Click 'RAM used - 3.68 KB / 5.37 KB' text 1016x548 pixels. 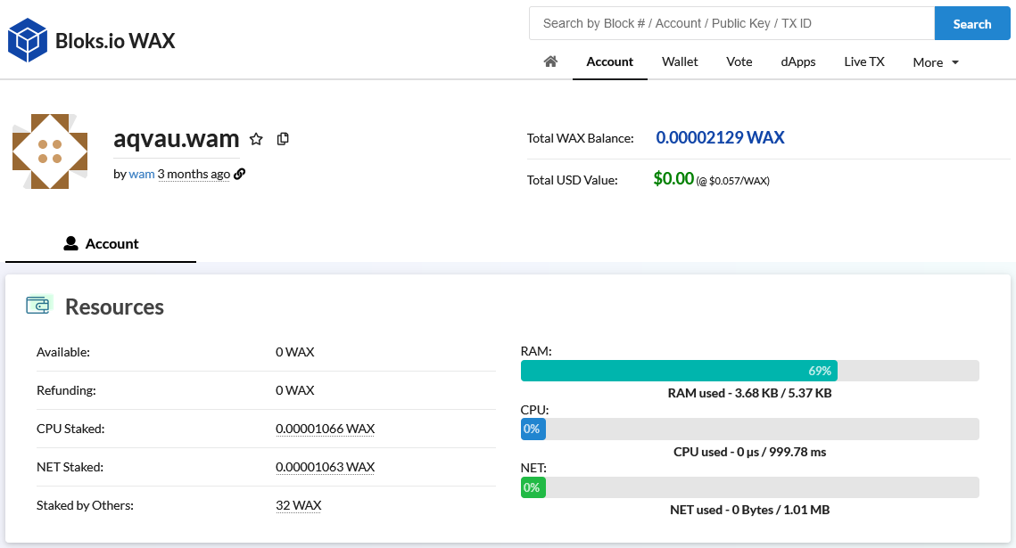pos(749,393)
